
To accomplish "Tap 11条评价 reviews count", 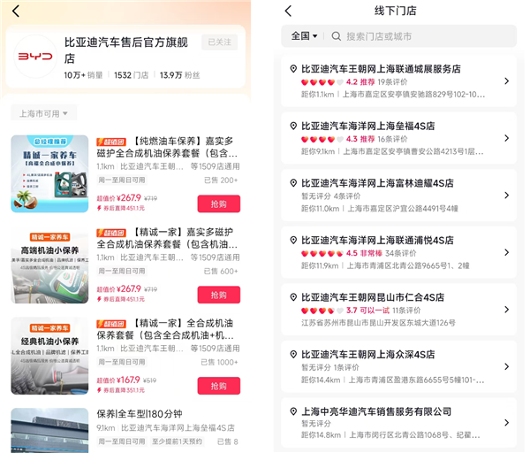I will 406,311.
